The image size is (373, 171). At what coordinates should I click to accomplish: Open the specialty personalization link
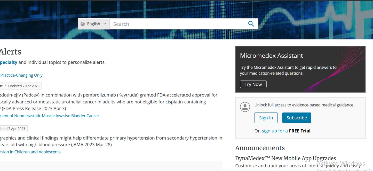[9, 62]
